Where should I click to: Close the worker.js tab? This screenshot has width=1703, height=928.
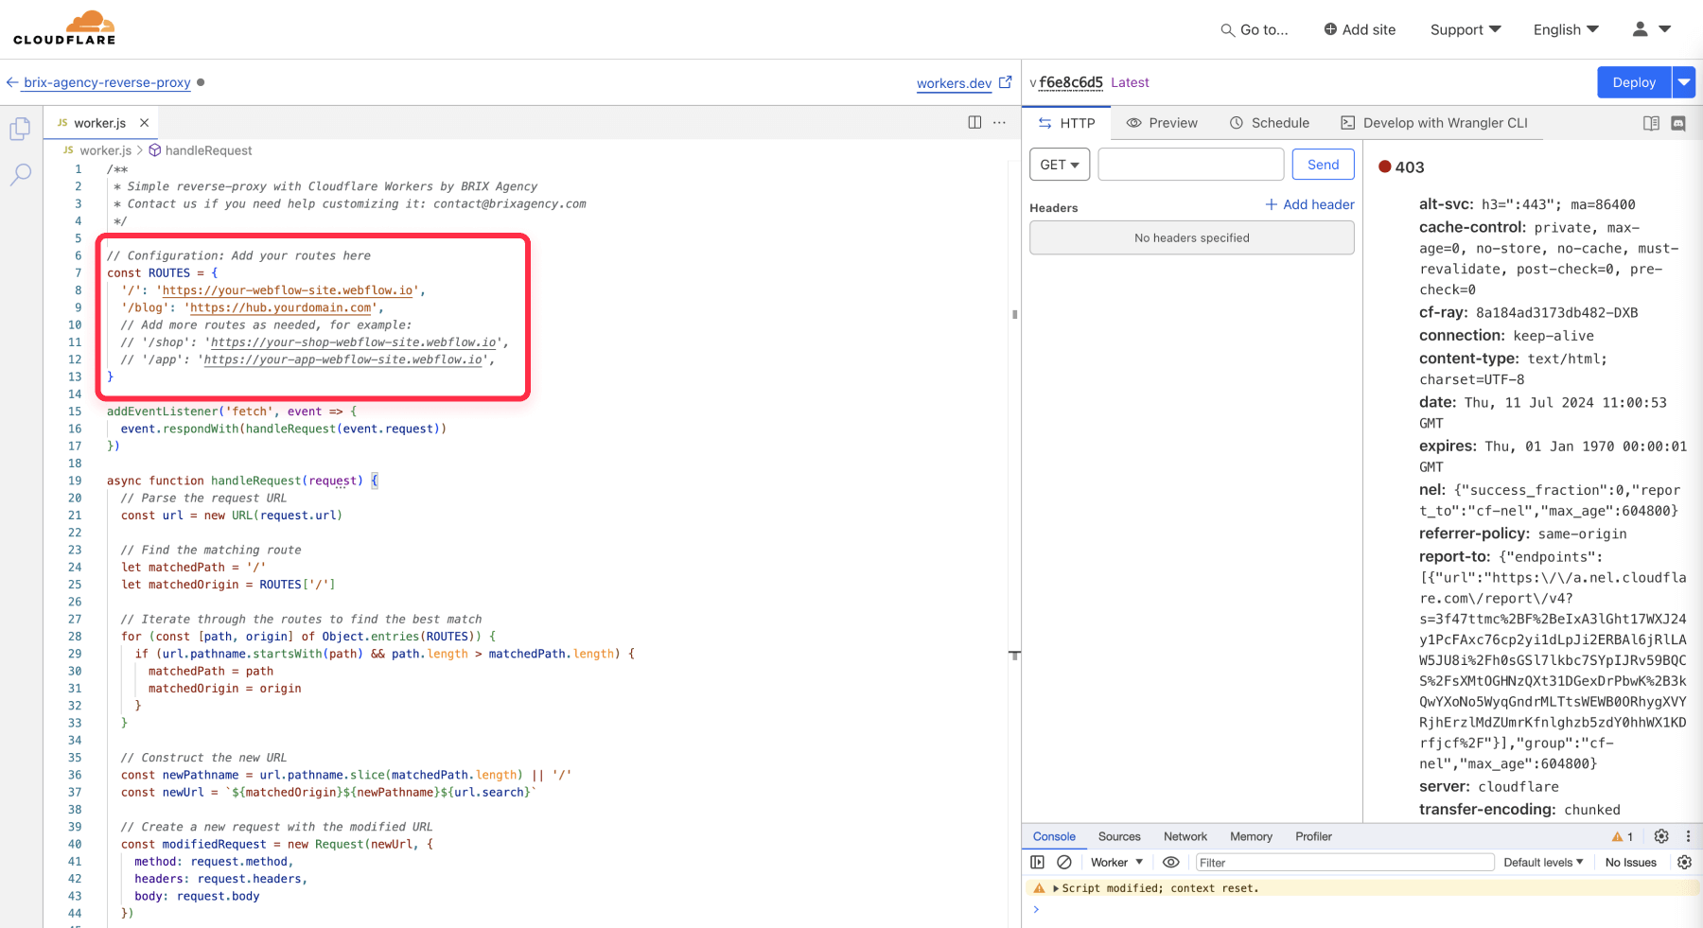144,123
